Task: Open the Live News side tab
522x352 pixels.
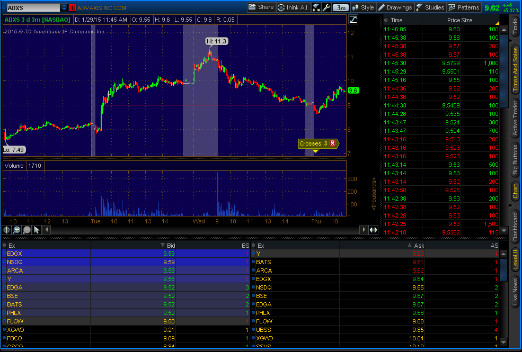Action: pyautogui.click(x=515, y=291)
